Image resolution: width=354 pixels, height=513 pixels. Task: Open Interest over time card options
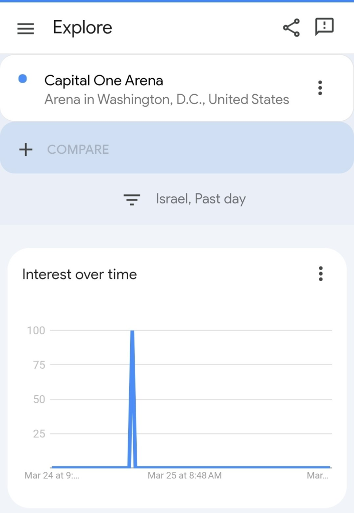320,274
